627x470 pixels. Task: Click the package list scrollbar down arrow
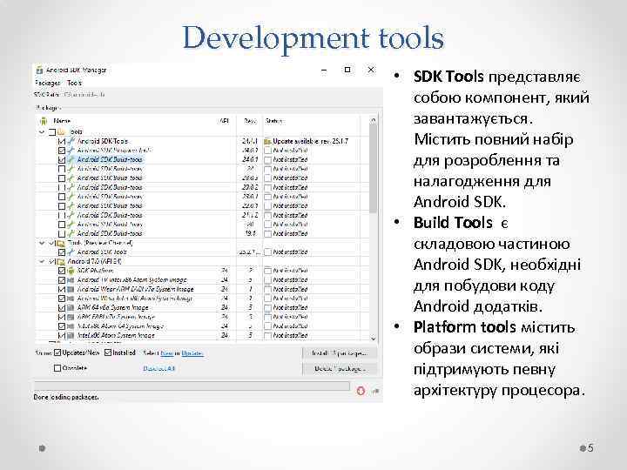(x=373, y=339)
